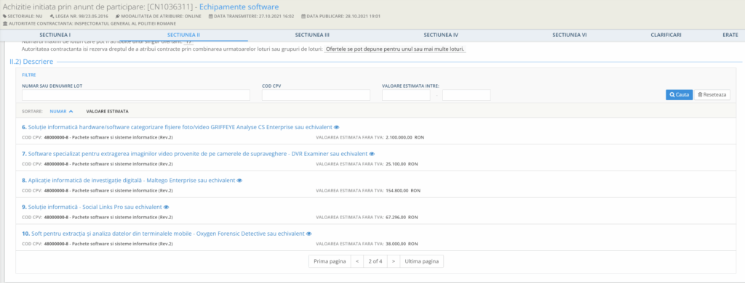Open lot 9 Social Links Pro link

[x=92, y=207]
